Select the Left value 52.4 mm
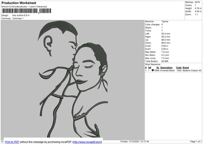 166,34
